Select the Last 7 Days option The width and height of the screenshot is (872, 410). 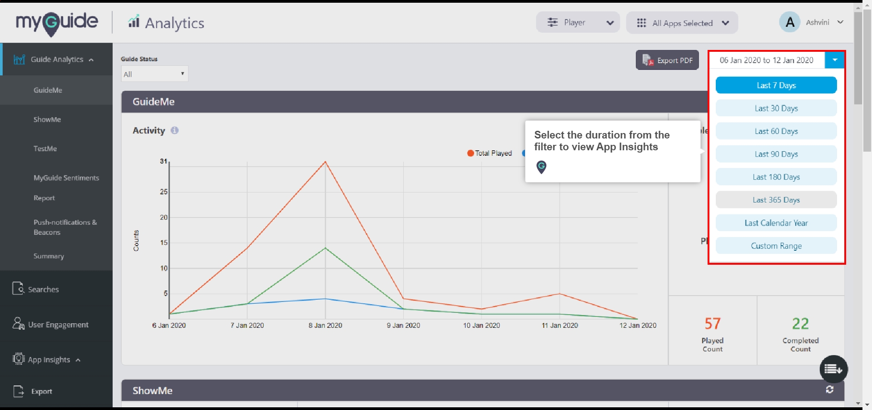point(776,85)
